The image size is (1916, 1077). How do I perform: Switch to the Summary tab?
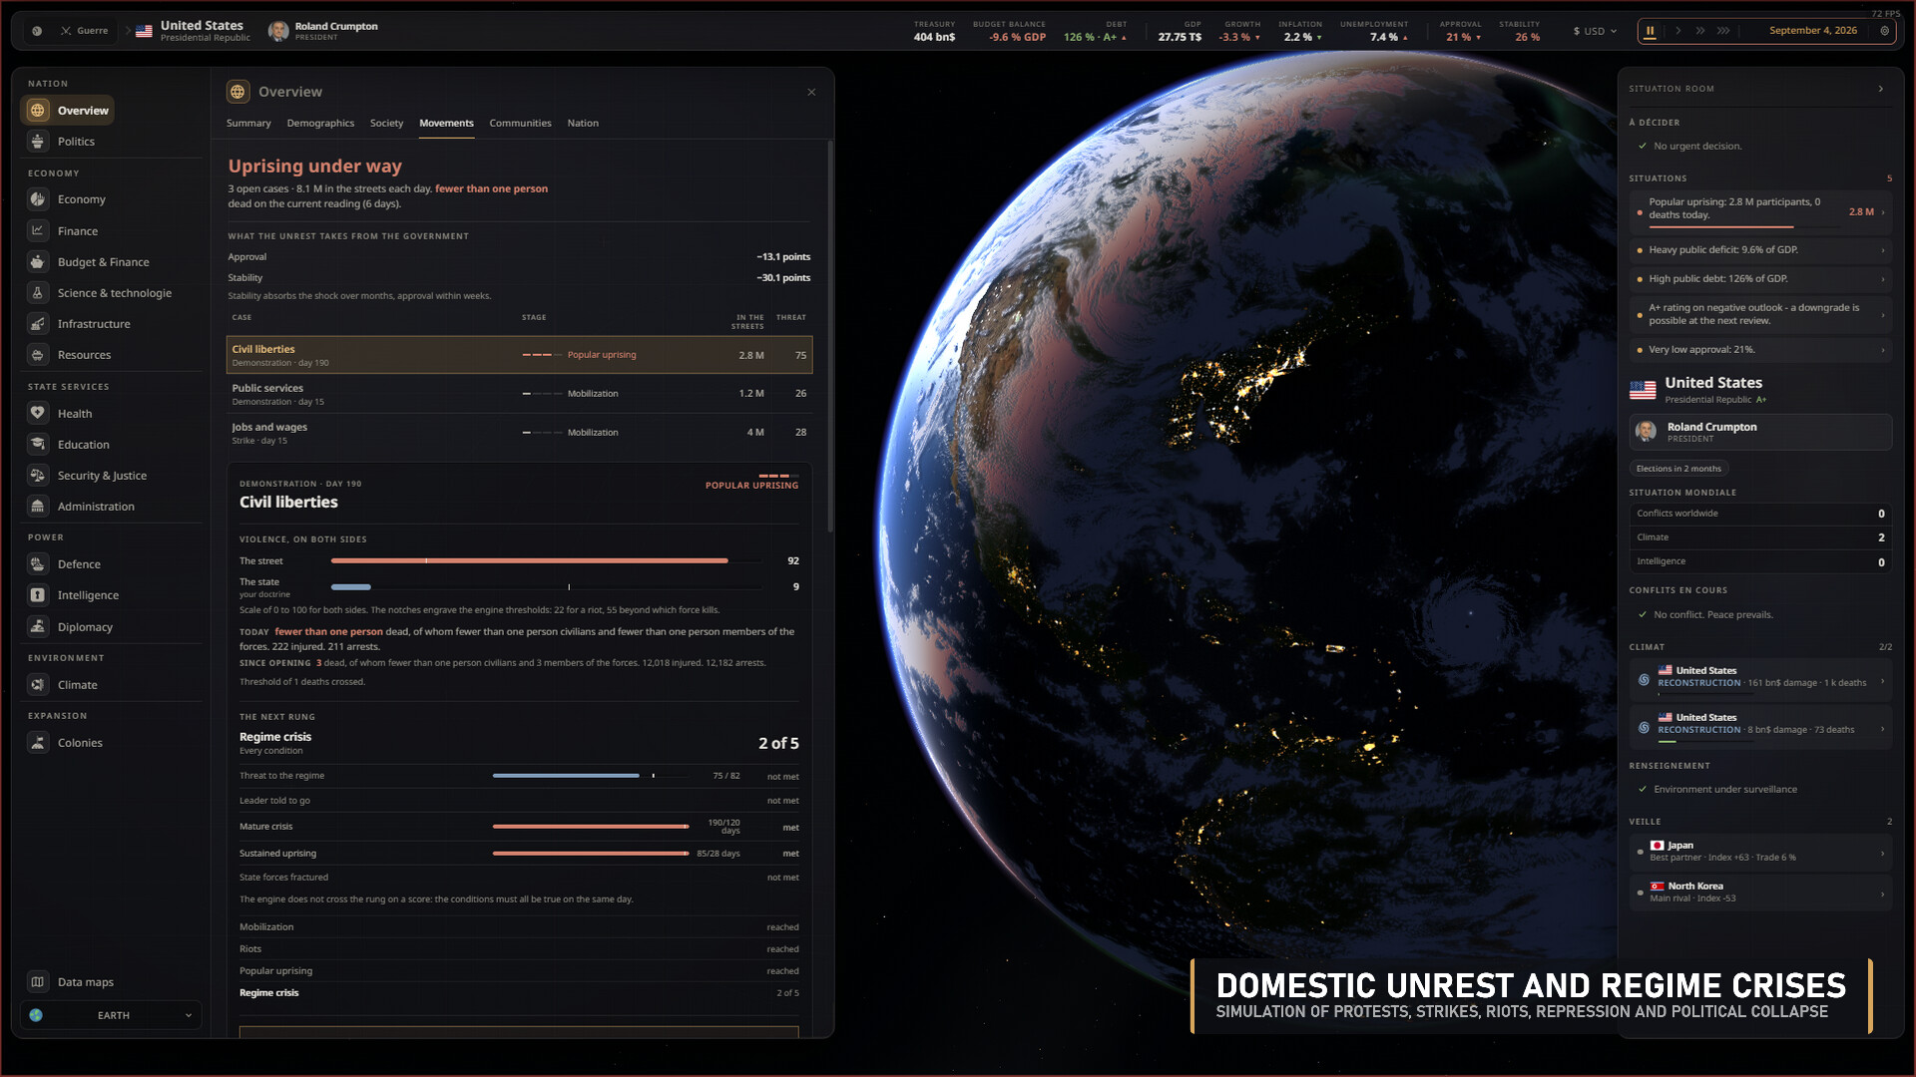[248, 124]
